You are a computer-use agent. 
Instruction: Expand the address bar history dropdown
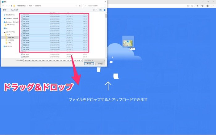pyautogui.click(x=76, y=6)
